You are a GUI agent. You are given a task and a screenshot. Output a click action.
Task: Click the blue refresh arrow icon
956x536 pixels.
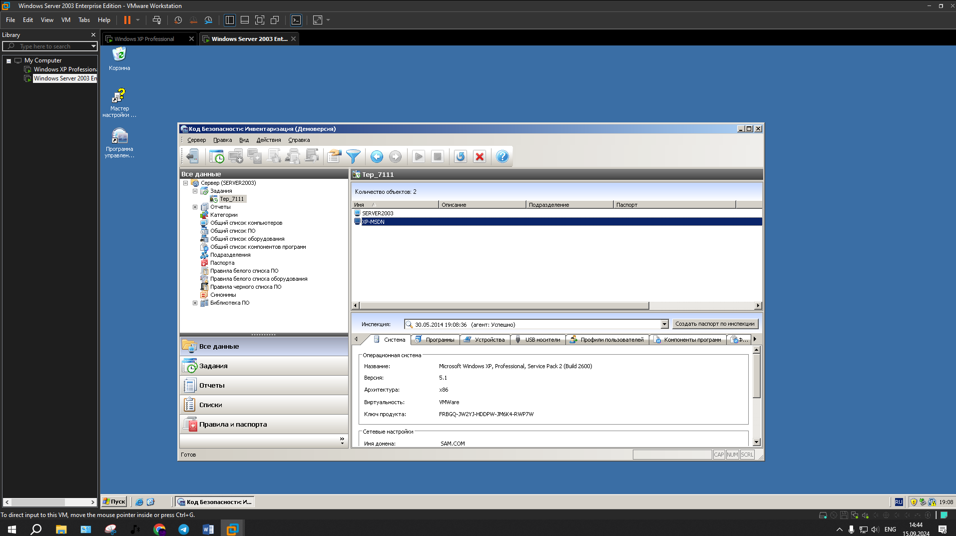tap(461, 156)
